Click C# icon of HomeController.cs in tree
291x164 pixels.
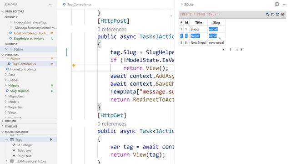point(7,69)
